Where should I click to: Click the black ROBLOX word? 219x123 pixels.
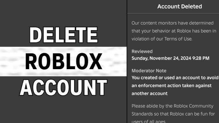coord(64,62)
